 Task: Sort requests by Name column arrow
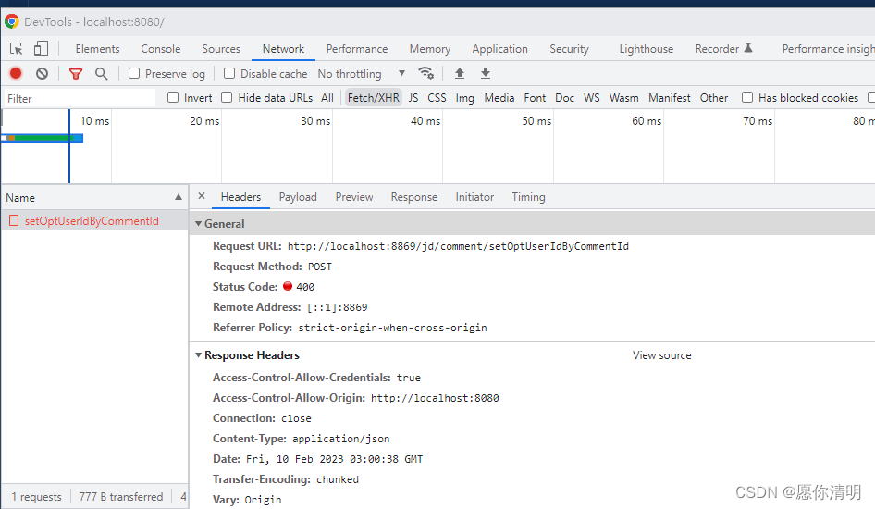(x=179, y=197)
